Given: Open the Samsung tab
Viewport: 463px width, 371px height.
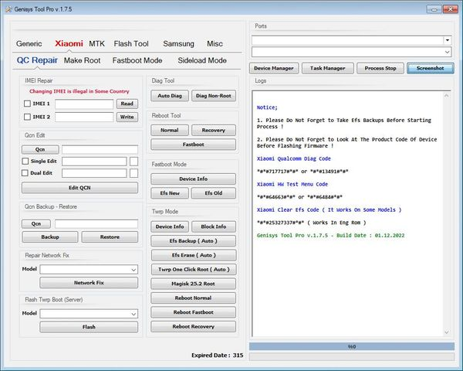Looking at the screenshot, I should (x=178, y=44).
